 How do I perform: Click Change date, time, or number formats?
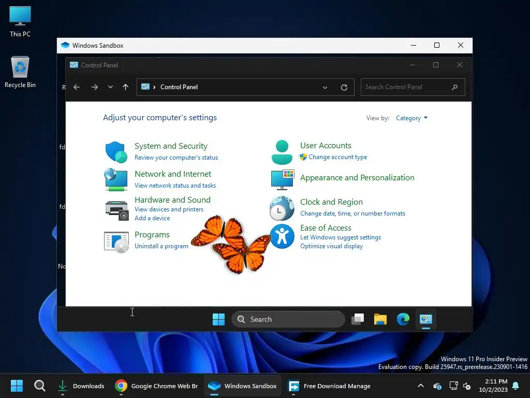(352, 214)
